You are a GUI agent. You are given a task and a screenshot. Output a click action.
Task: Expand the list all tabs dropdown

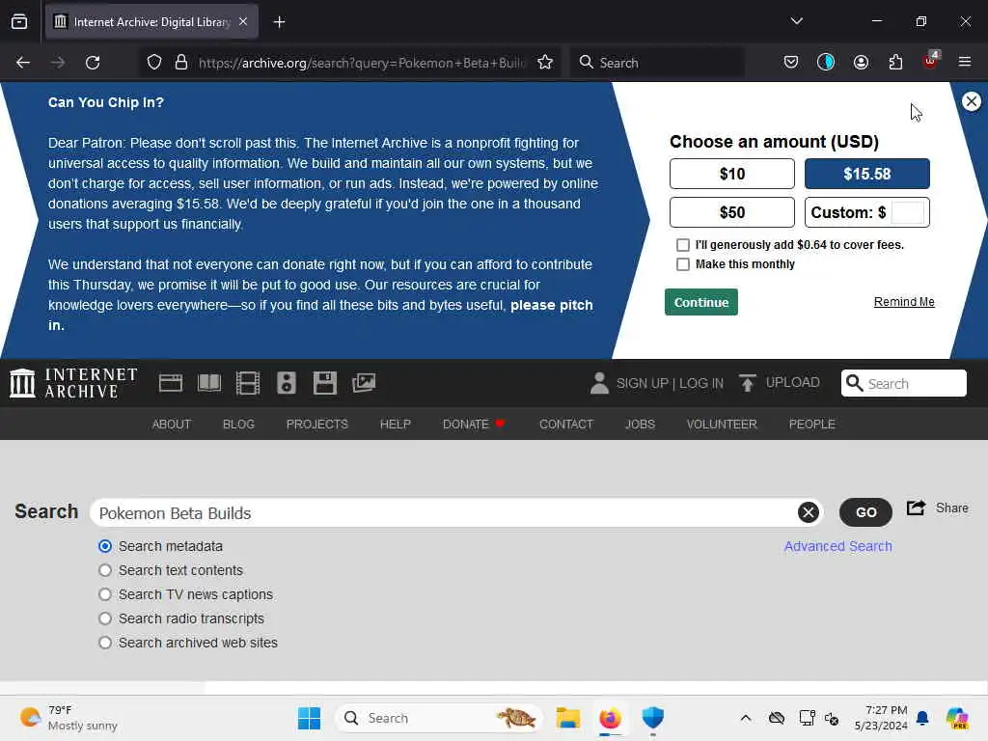point(796,21)
